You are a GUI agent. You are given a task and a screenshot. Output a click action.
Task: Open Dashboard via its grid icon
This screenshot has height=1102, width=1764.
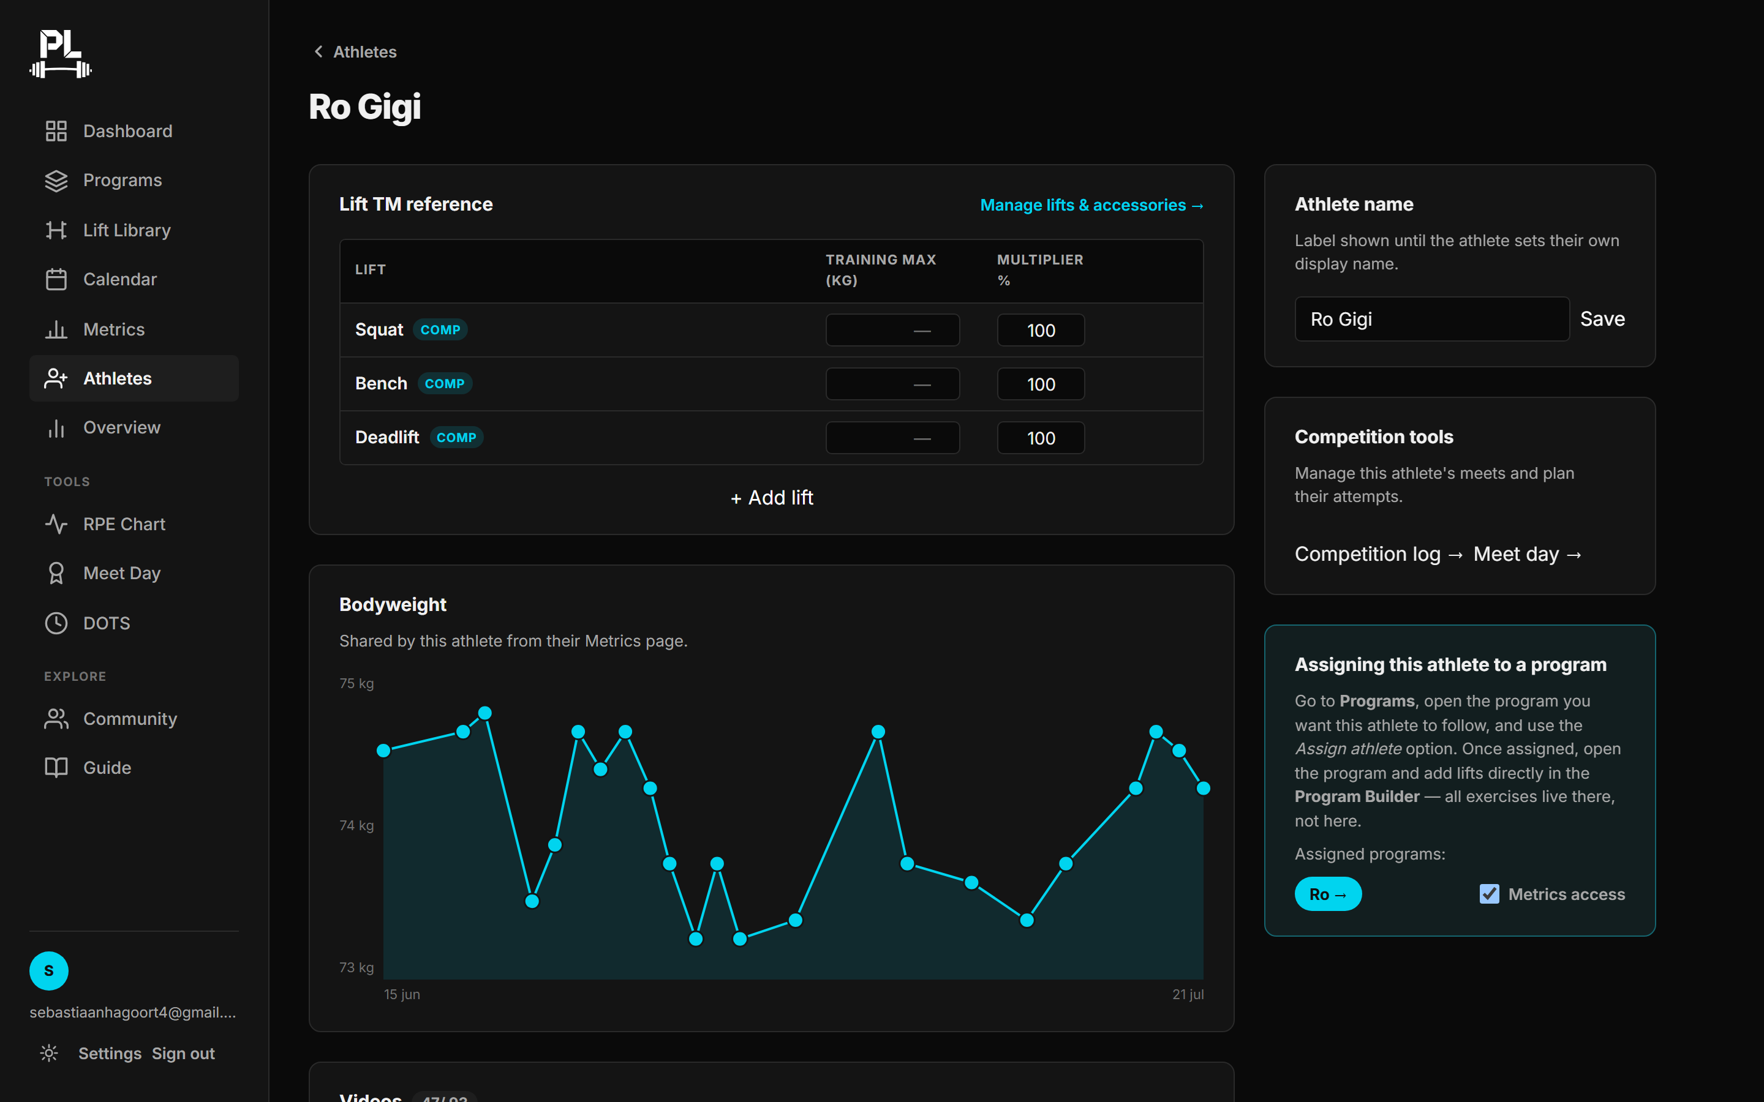56,131
